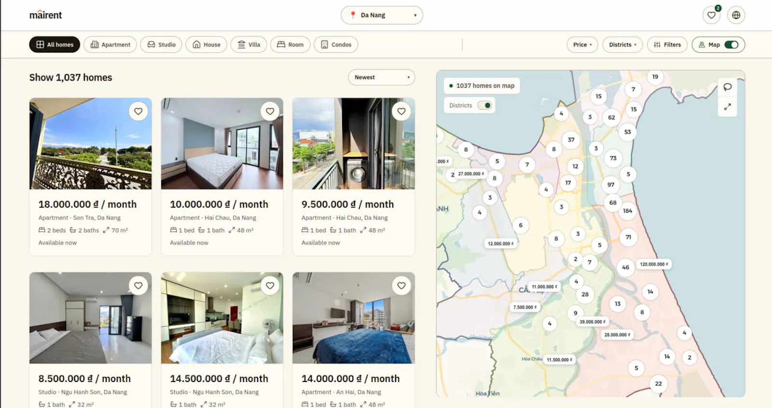Click the 11.500.000 ₫ map price marker
This screenshot has height=408, width=772.
[559, 360]
